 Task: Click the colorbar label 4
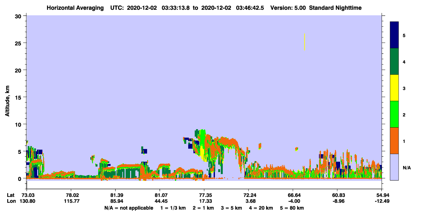404,62
